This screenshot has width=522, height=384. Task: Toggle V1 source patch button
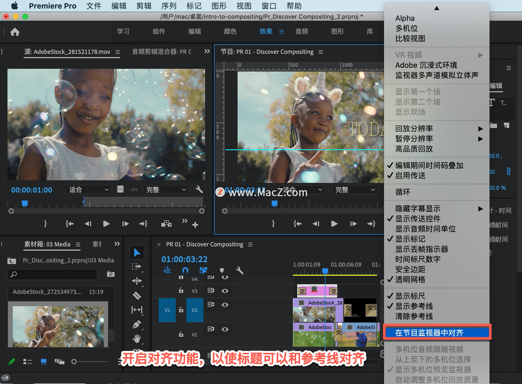click(x=167, y=310)
